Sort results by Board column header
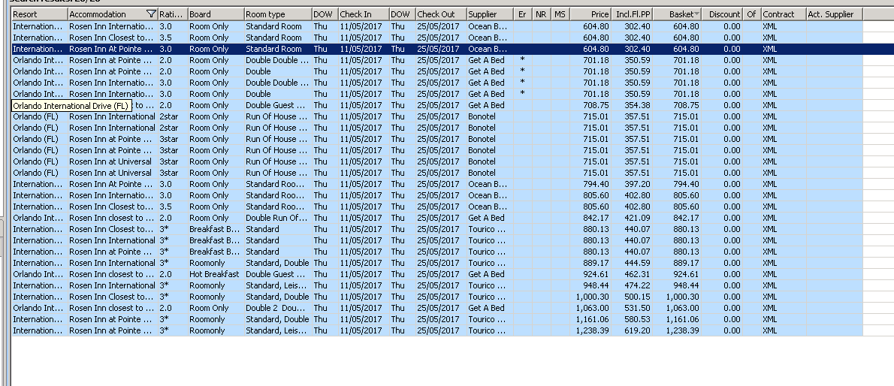This screenshot has width=894, height=386. point(216,14)
